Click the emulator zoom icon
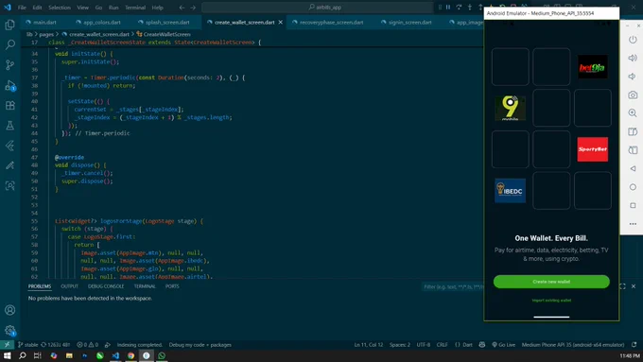643x362 pixels. [633, 113]
